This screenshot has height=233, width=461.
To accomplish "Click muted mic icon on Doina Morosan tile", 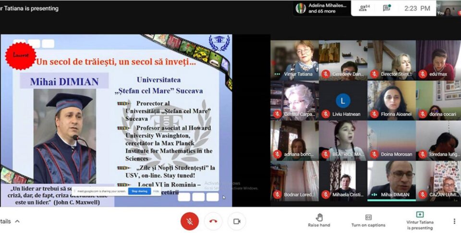I will [374, 154].
